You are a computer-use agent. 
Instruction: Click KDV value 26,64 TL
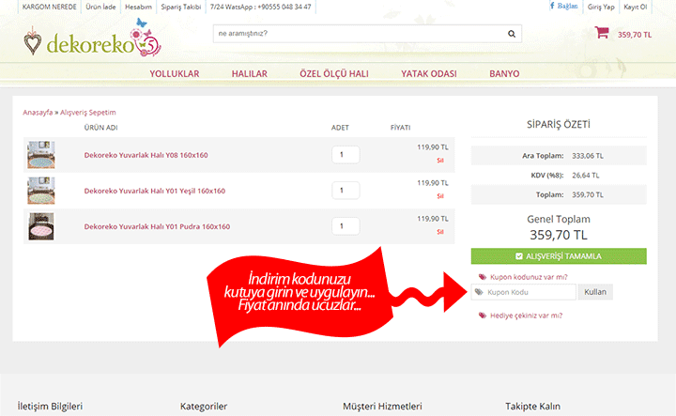click(x=586, y=176)
